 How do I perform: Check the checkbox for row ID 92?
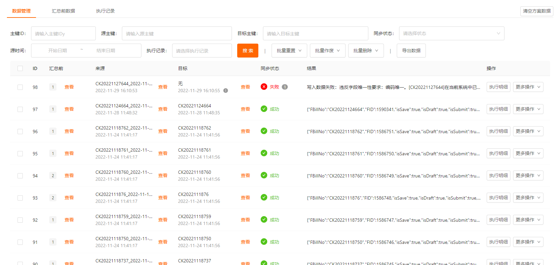tap(20, 220)
